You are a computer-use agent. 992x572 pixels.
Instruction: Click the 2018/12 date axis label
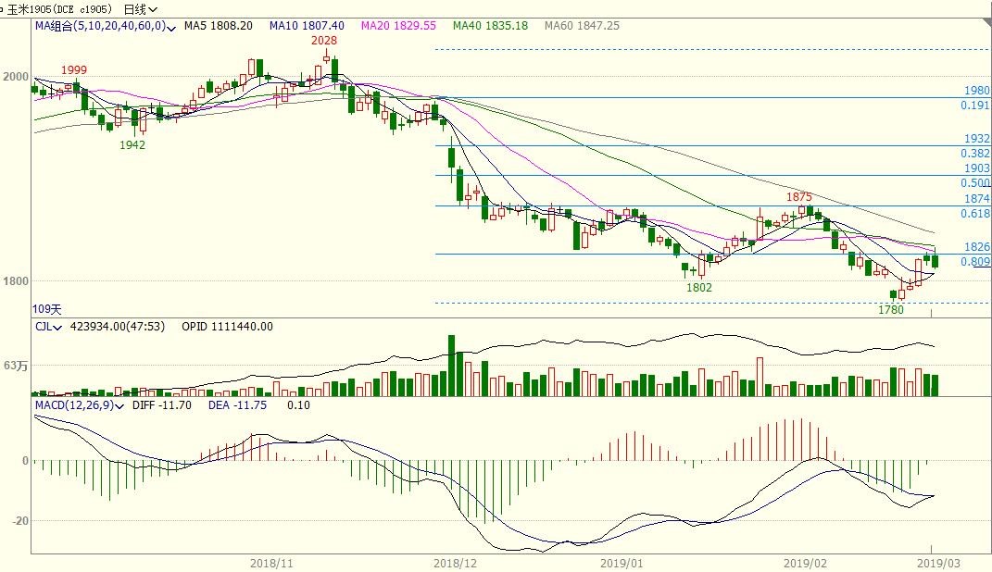[x=454, y=563]
